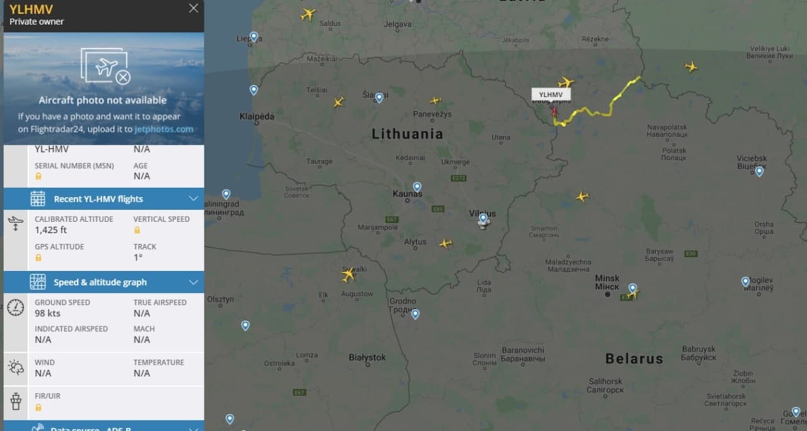Click the airport pin near Klaipeda
Viewport: 807px width, 431px height.
(253, 90)
